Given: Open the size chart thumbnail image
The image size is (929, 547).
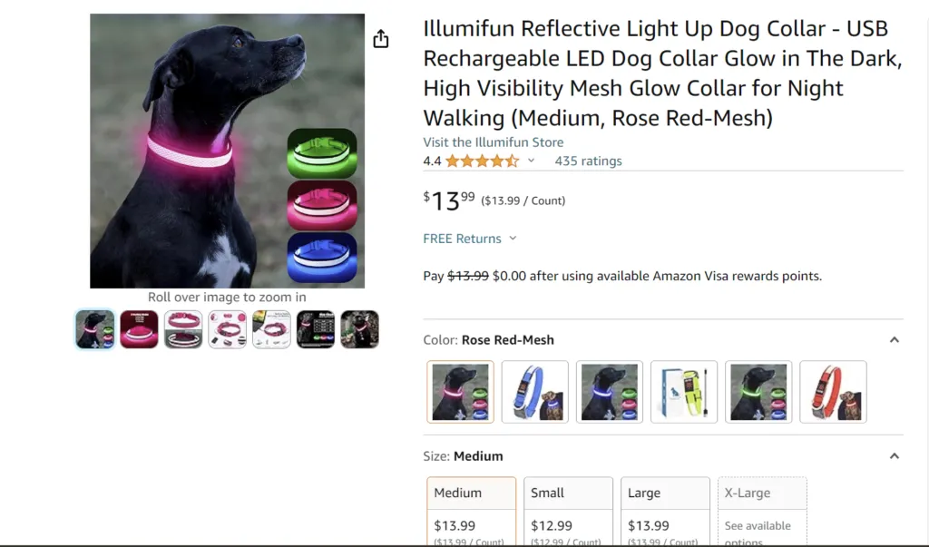Looking at the screenshot, I should pos(316,329).
